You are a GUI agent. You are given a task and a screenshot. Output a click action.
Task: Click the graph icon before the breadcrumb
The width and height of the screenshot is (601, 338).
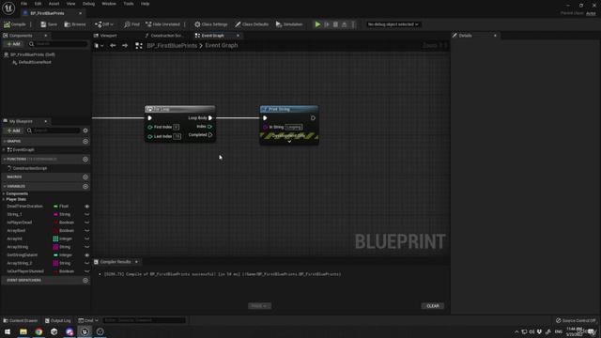(x=139, y=46)
